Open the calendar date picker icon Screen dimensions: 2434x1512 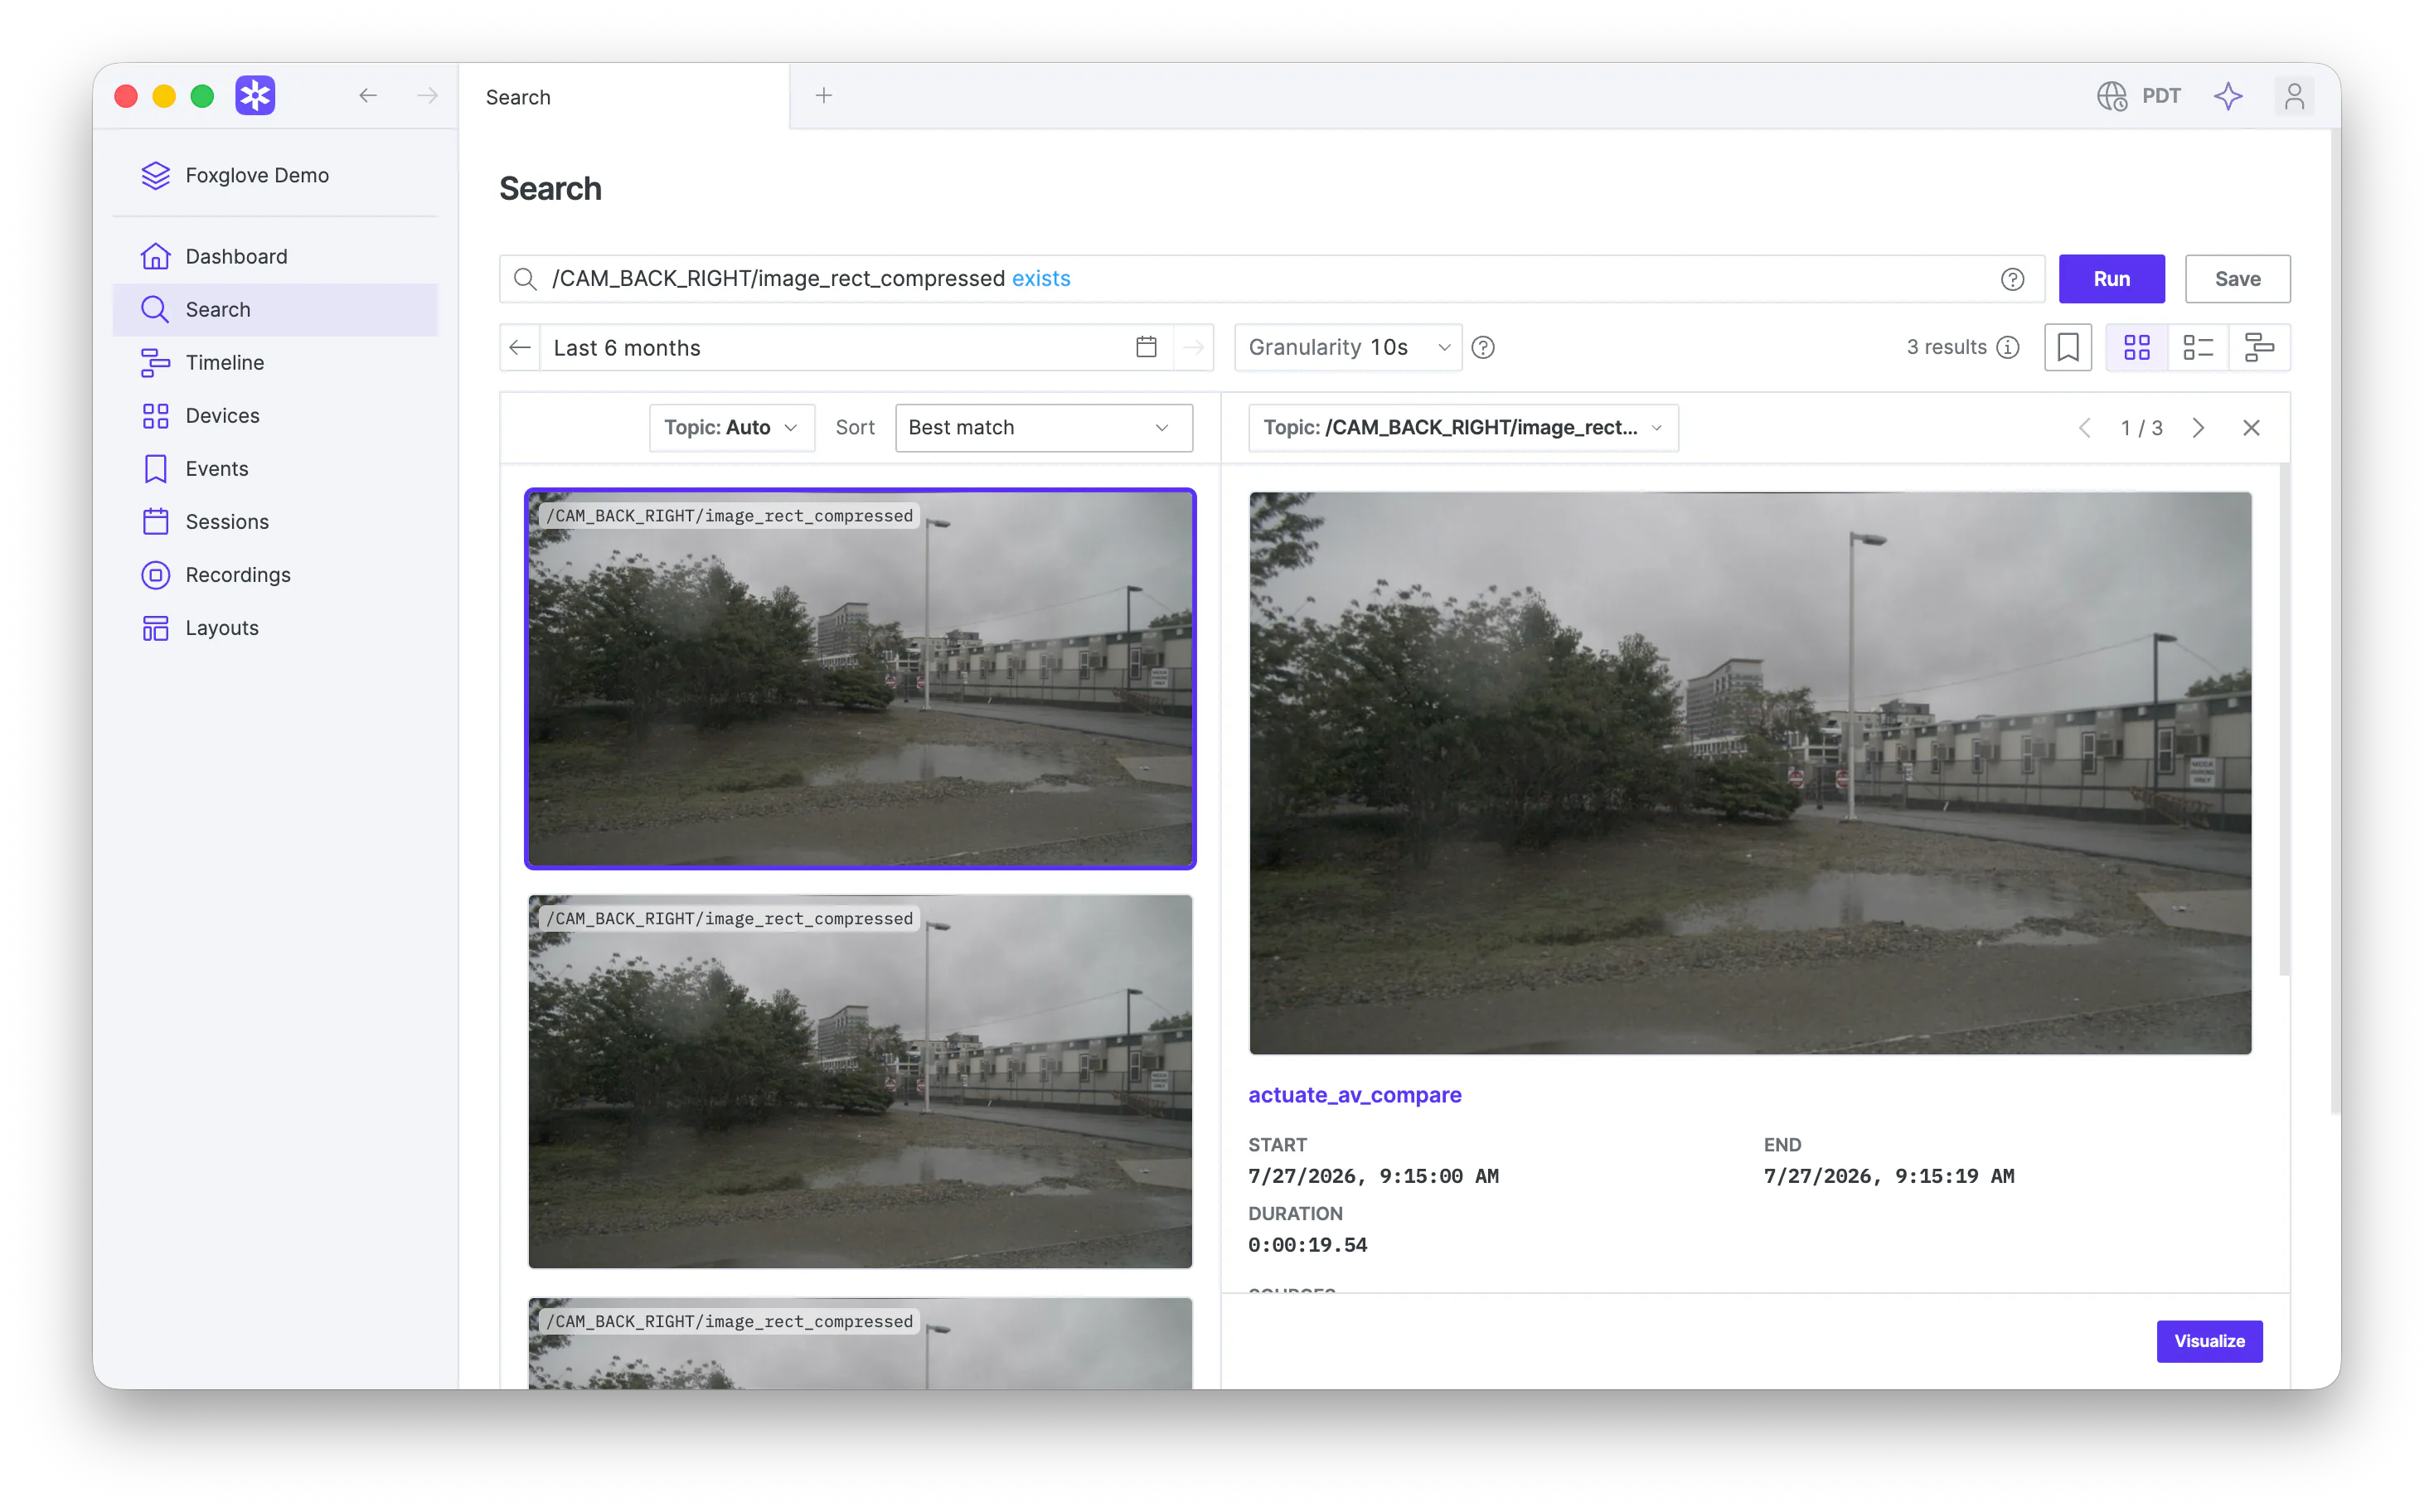click(x=1146, y=347)
